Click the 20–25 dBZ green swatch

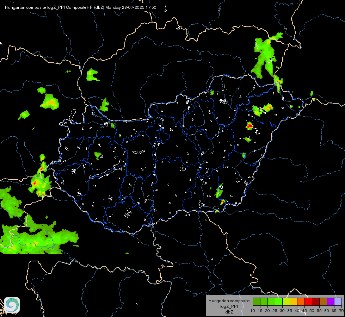click(x=271, y=302)
